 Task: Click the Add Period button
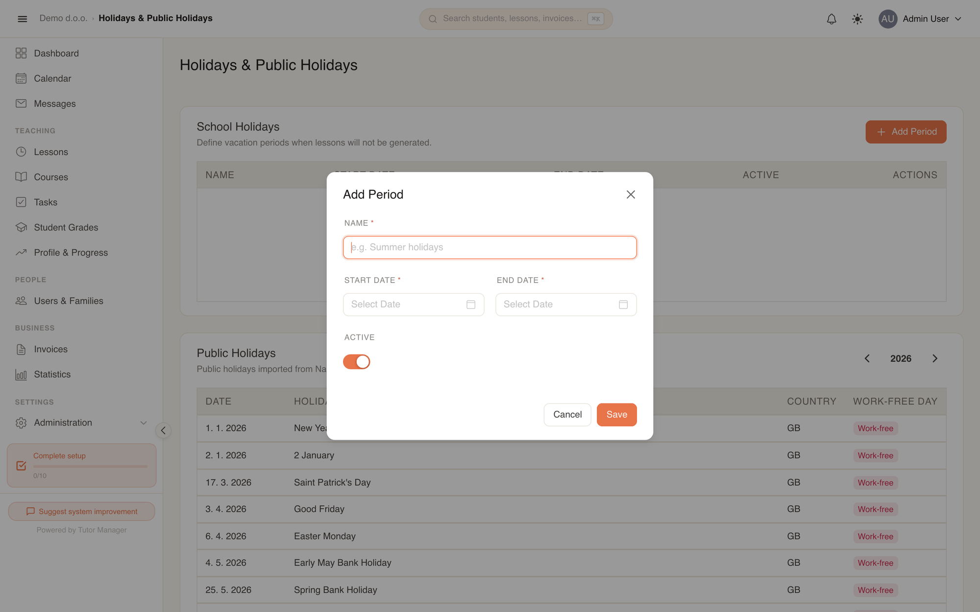906,132
